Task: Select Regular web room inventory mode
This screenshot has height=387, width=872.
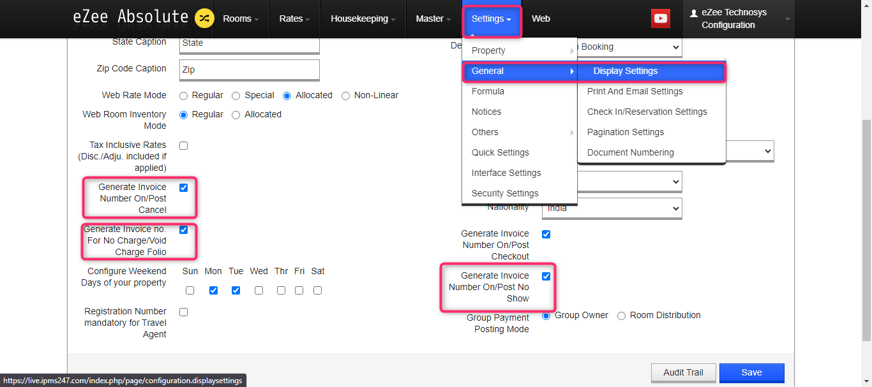Action: pos(184,115)
